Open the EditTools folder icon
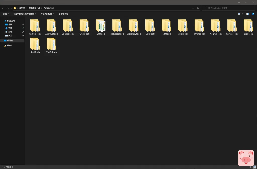 click(167, 25)
